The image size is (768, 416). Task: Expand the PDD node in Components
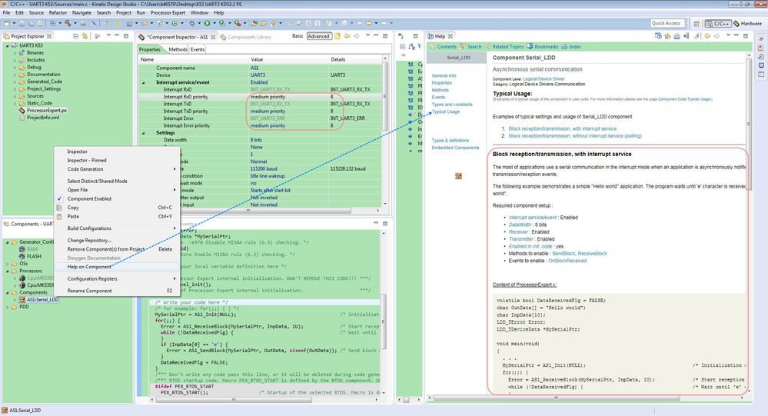8,307
